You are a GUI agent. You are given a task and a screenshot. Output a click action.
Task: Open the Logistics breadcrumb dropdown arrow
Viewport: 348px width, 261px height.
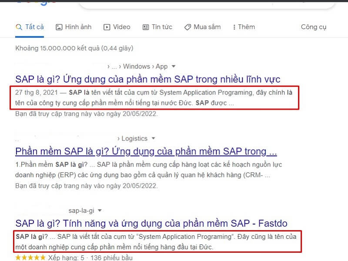(x=154, y=138)
